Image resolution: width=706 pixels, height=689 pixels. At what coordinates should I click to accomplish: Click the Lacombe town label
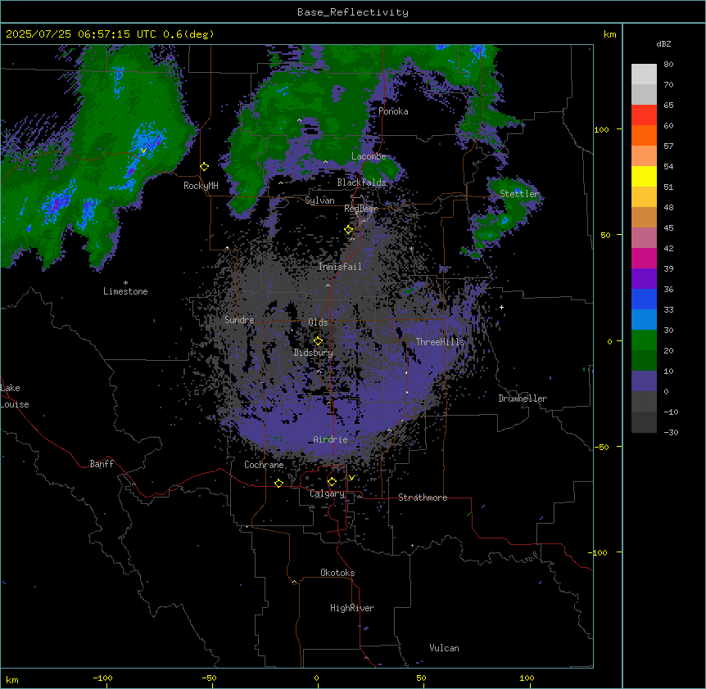369,156
